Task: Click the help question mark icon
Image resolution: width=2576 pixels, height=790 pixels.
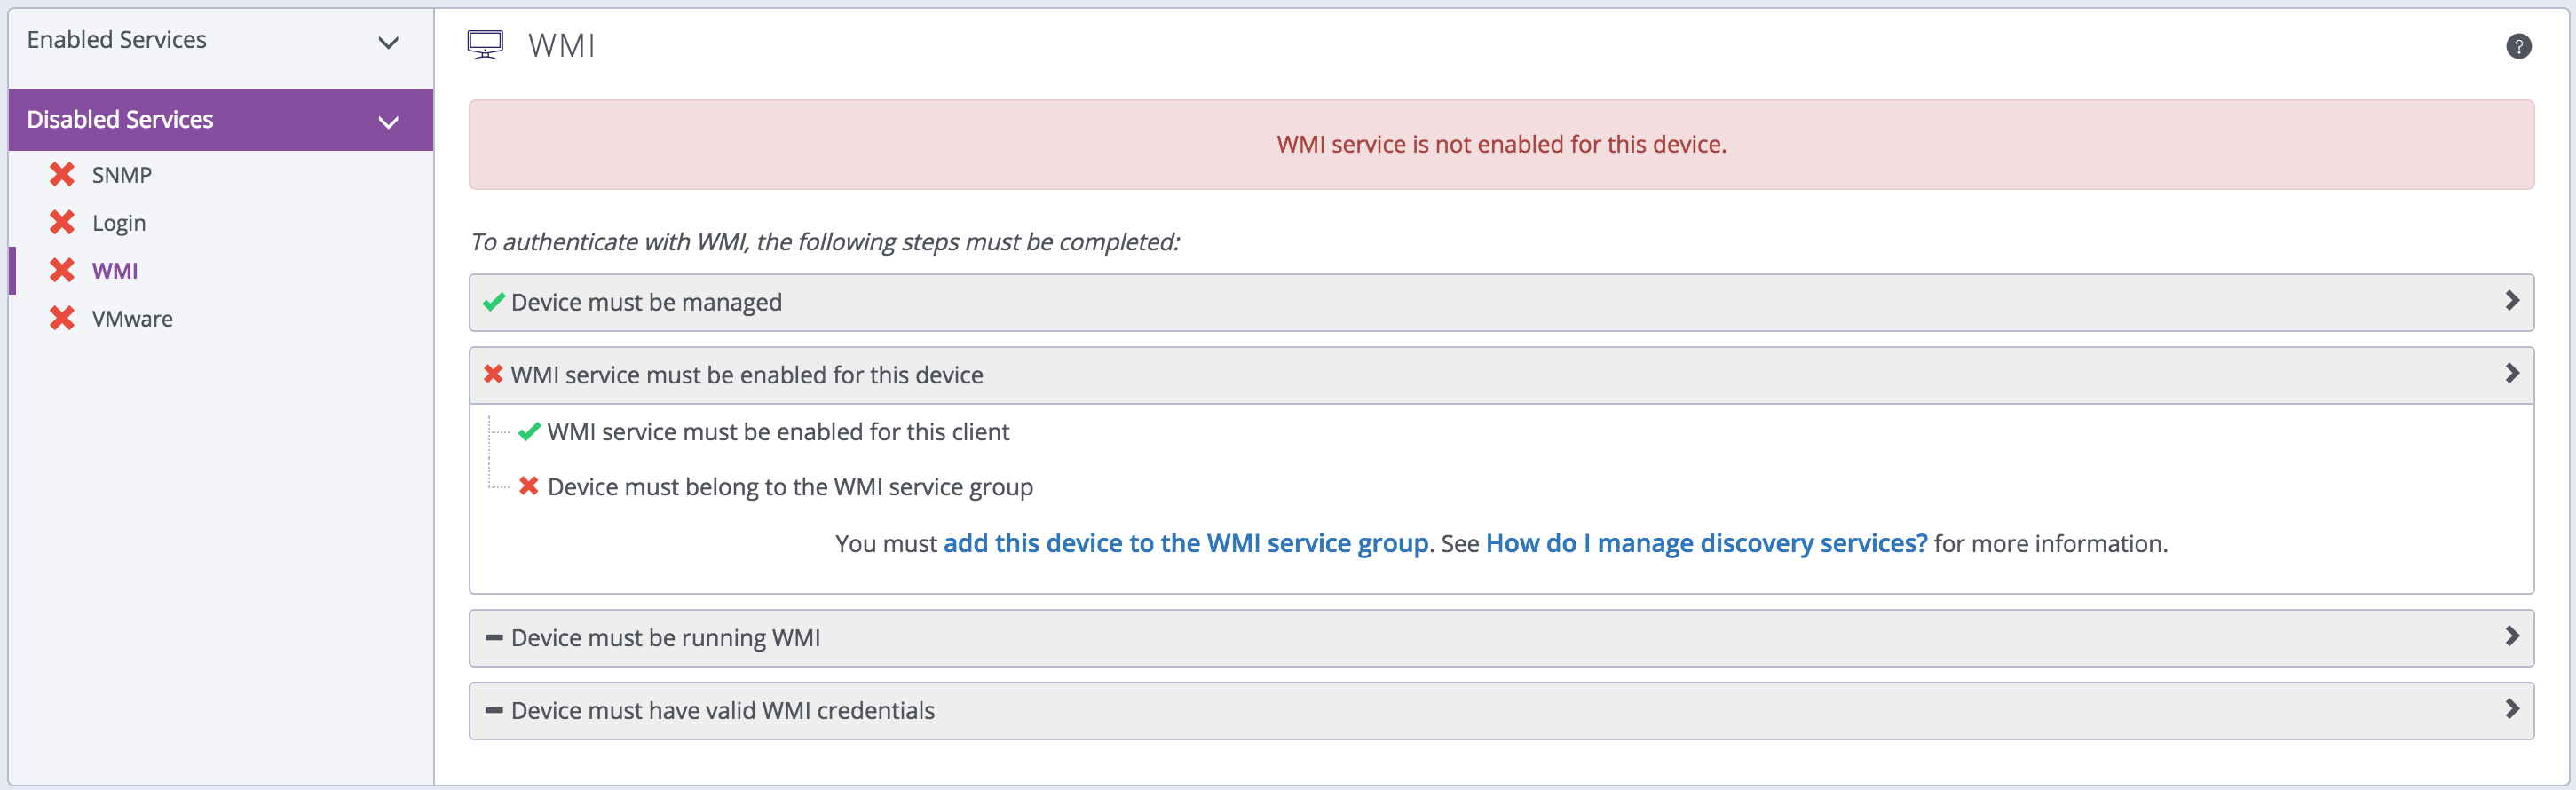Action: [x=2518, y=46]
